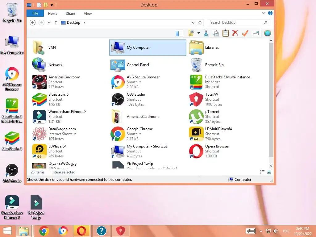Click the red X Delete icon
This screenshot has height=237, width=316.
click(x=235, y=33)
